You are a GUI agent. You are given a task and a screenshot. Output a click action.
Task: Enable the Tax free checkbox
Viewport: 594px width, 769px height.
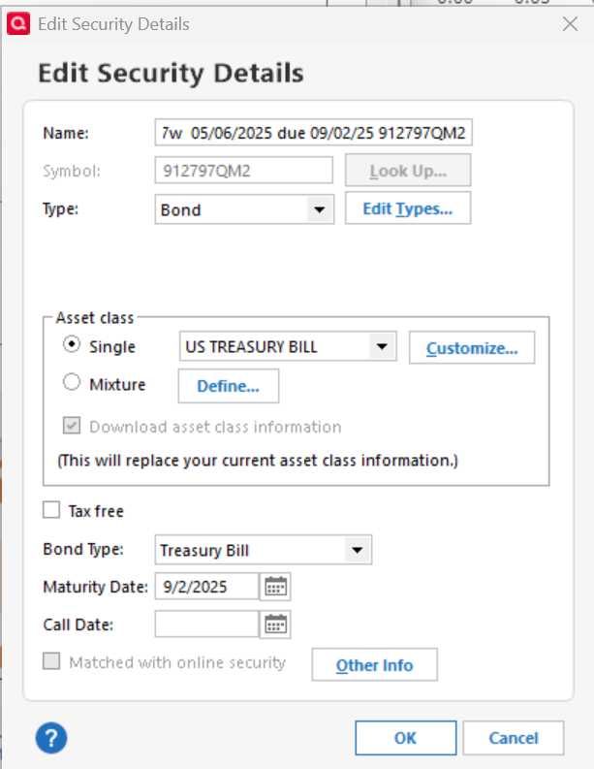click(x=51, y=510)
